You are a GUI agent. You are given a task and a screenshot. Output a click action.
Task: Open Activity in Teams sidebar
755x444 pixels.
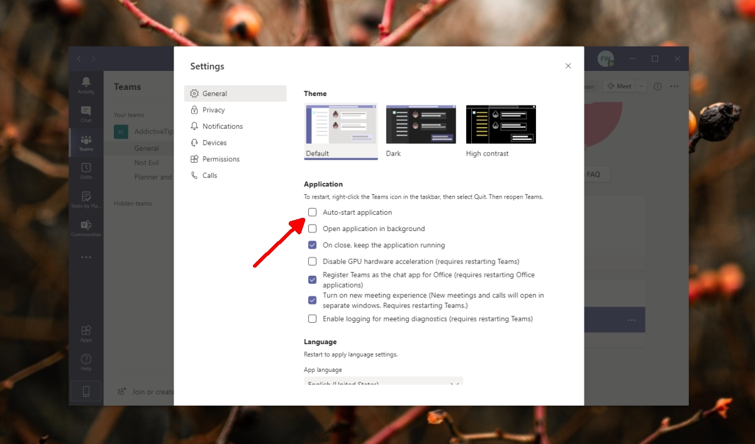click(86, 85)
